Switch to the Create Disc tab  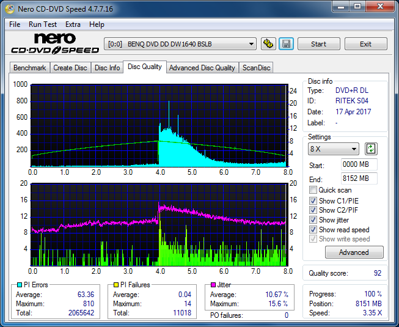point(70,68)
